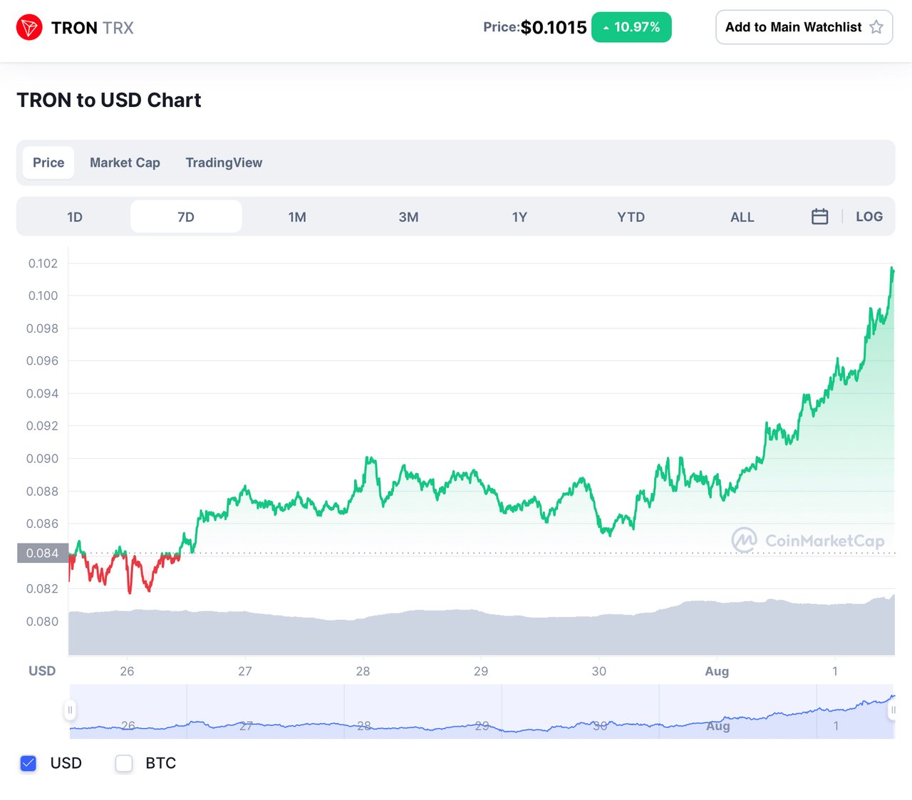
Task: Click the mini navigator chart overview
Action: coord(482,712)
